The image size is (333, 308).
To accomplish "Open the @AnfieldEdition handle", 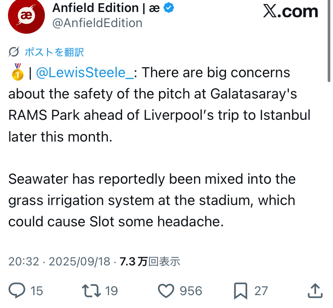I will click(x=97, y=23).
